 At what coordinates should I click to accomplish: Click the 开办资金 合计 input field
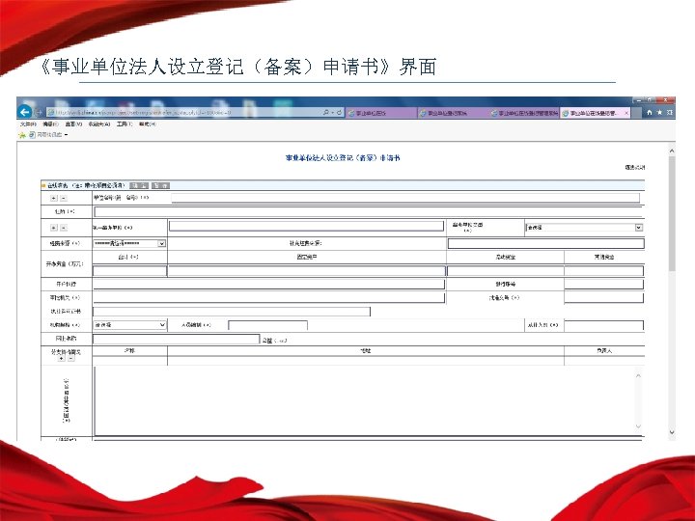[129, 271]
